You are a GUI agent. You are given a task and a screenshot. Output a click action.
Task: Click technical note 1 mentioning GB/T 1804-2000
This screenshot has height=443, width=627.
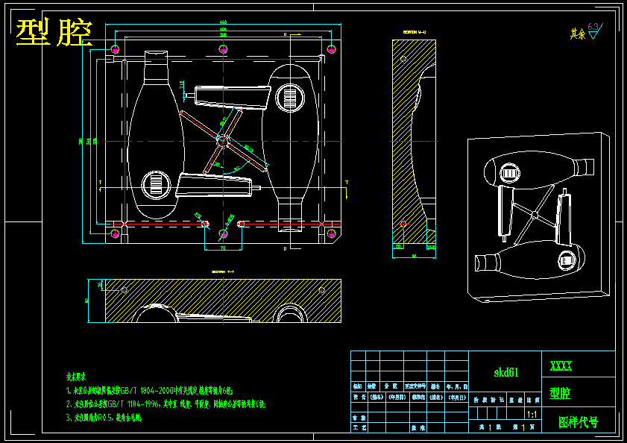click(150, 391)
